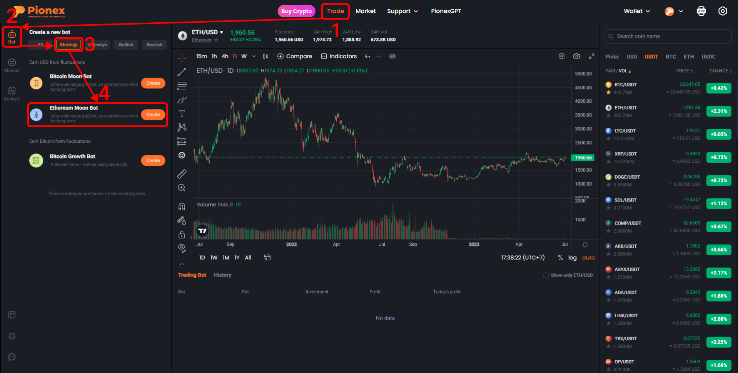Open the Wallet dropdown menu

[636, 11]
